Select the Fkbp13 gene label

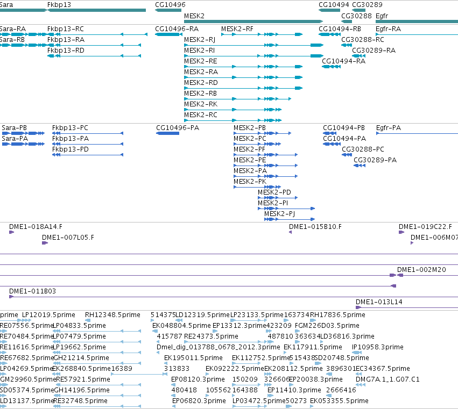tap(59, 5)
